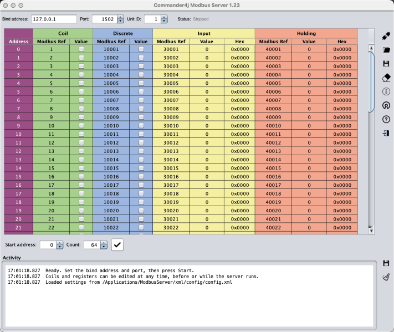The image size is (394, 332).
Task: Click the Stopped status text
Action: click(201, 19)
